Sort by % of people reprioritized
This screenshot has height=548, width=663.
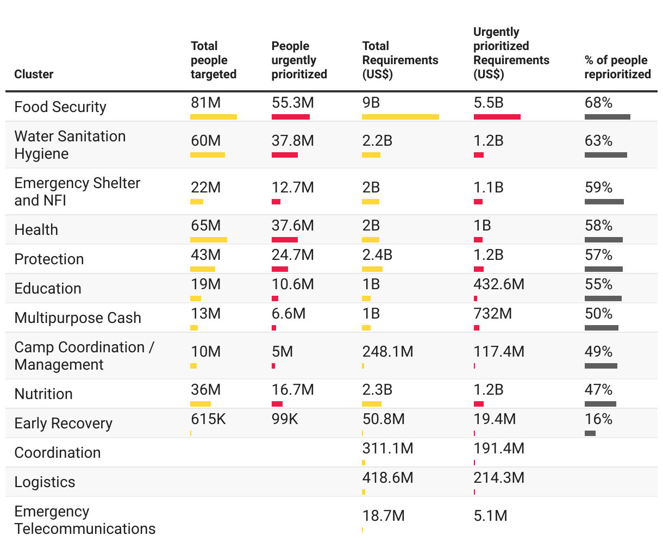[617, 67]
